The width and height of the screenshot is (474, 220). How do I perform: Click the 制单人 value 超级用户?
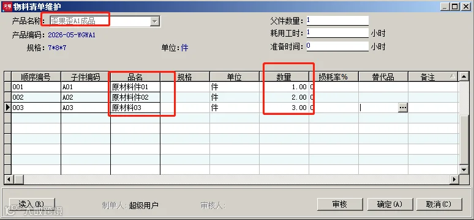(x=143, y=205)
